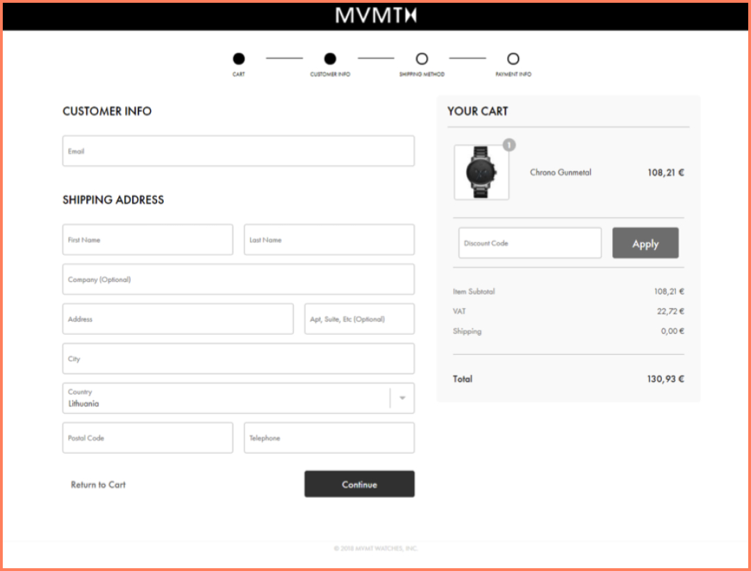Image resolution: width=751 pixels, height=571 pixels.
Task: Click the Telephone input field
Action: pos(329,438)
